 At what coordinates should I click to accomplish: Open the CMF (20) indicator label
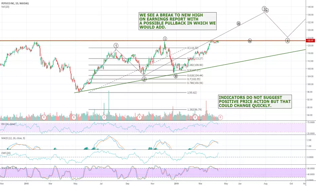6,153
